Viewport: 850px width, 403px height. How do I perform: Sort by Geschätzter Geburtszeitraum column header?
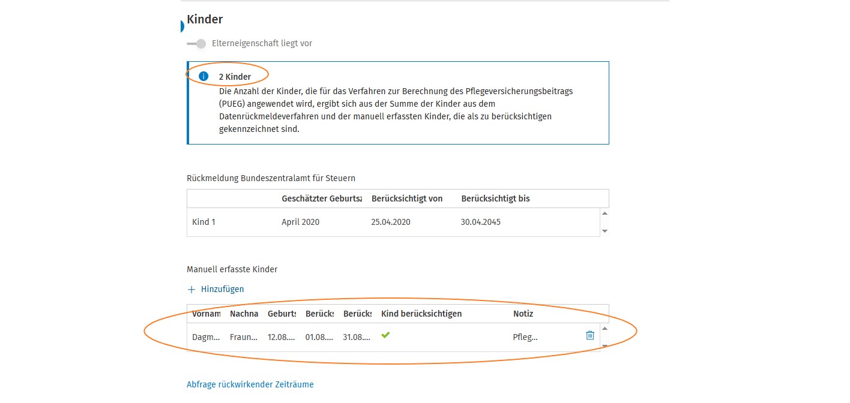pyautogui.click(x=321, y=199)
